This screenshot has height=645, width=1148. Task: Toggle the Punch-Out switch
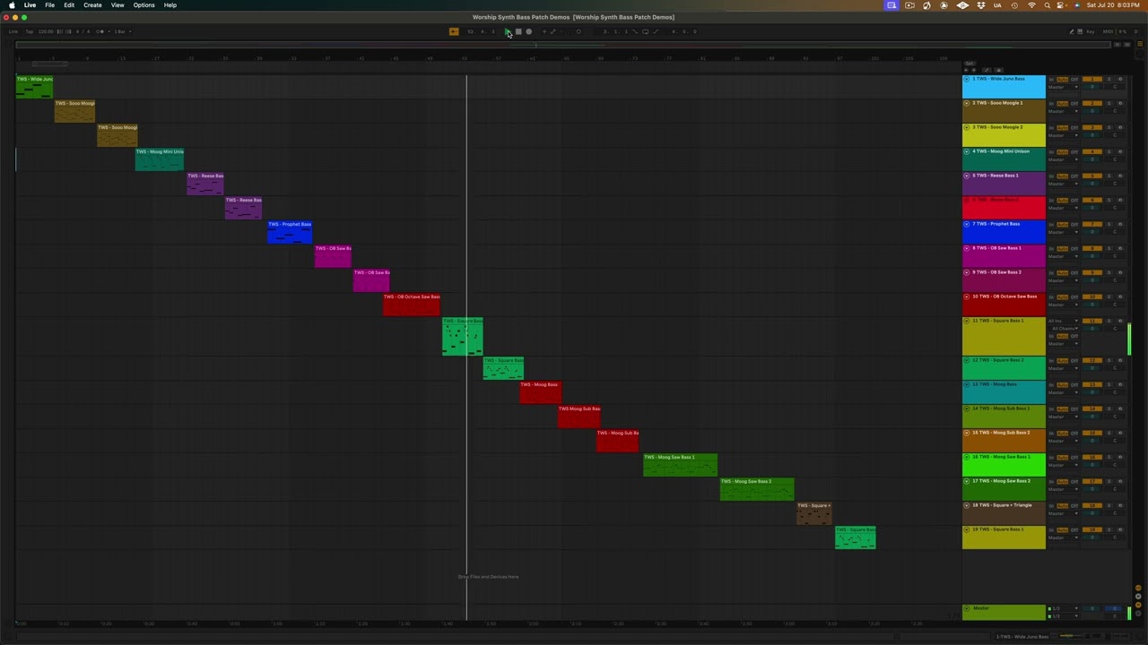tap(656, 31)
